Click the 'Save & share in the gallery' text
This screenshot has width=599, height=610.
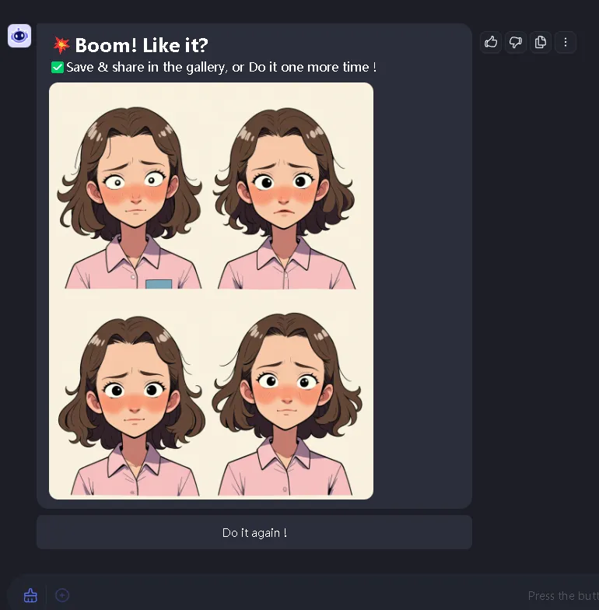click(x=146, y=67)
